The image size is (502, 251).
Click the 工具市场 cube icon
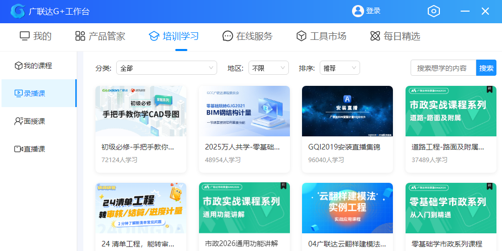pos(302,36)
